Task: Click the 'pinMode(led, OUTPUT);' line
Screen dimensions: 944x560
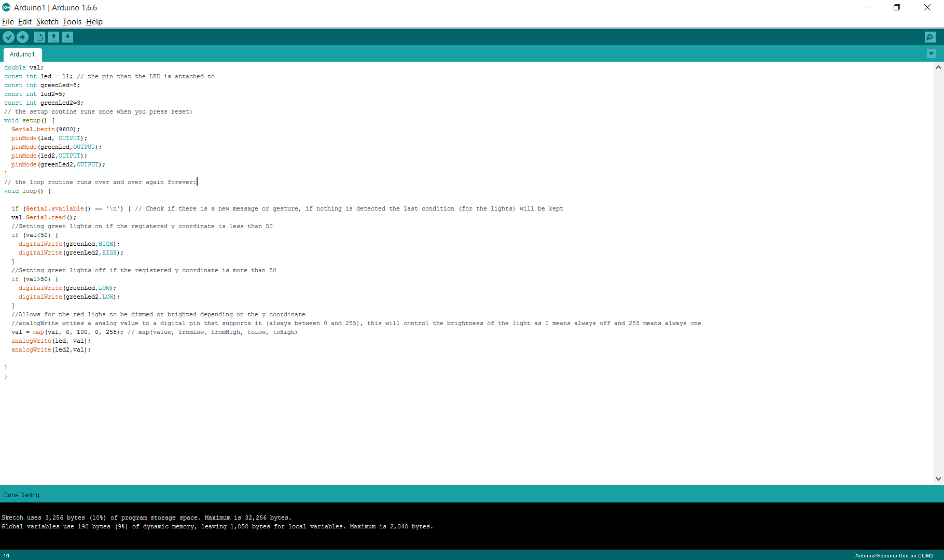Action: (x=49, y=138)
